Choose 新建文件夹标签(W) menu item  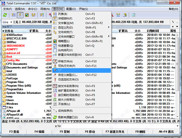[x=82, y=55]
